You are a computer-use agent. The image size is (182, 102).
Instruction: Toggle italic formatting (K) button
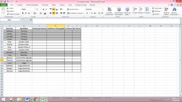coord(26,13)
